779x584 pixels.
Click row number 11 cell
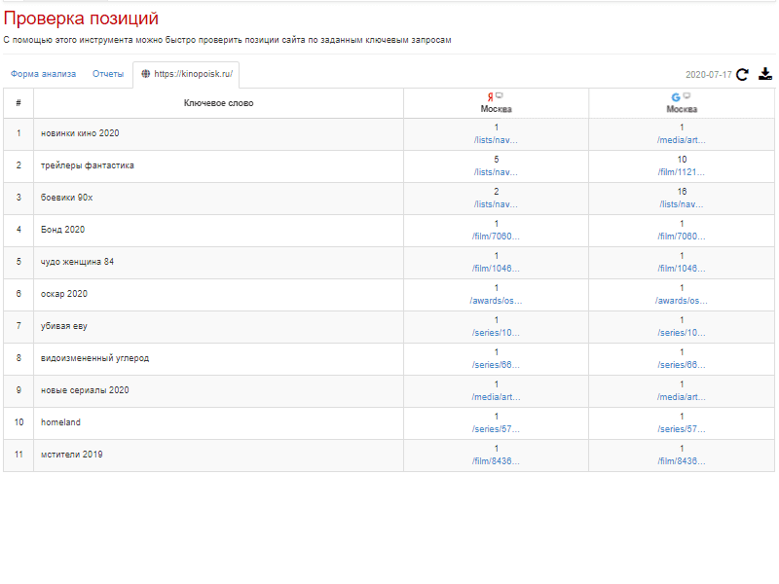pyautogui.click(x=19, y=455)
